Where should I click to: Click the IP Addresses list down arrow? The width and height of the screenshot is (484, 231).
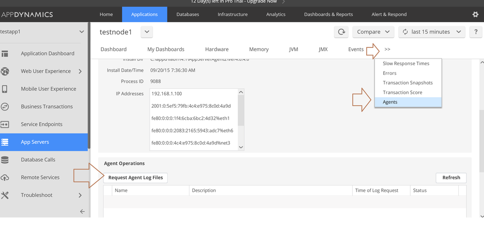pos(241,147)
